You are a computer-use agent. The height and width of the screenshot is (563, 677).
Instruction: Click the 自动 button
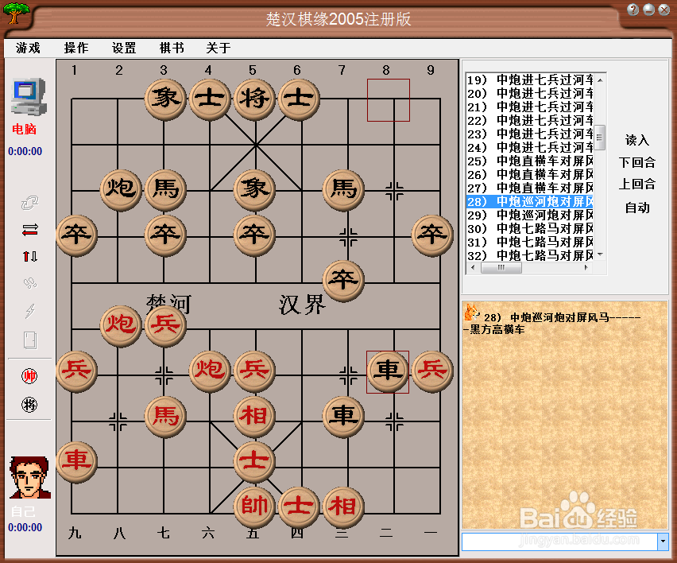pos(637,208)
